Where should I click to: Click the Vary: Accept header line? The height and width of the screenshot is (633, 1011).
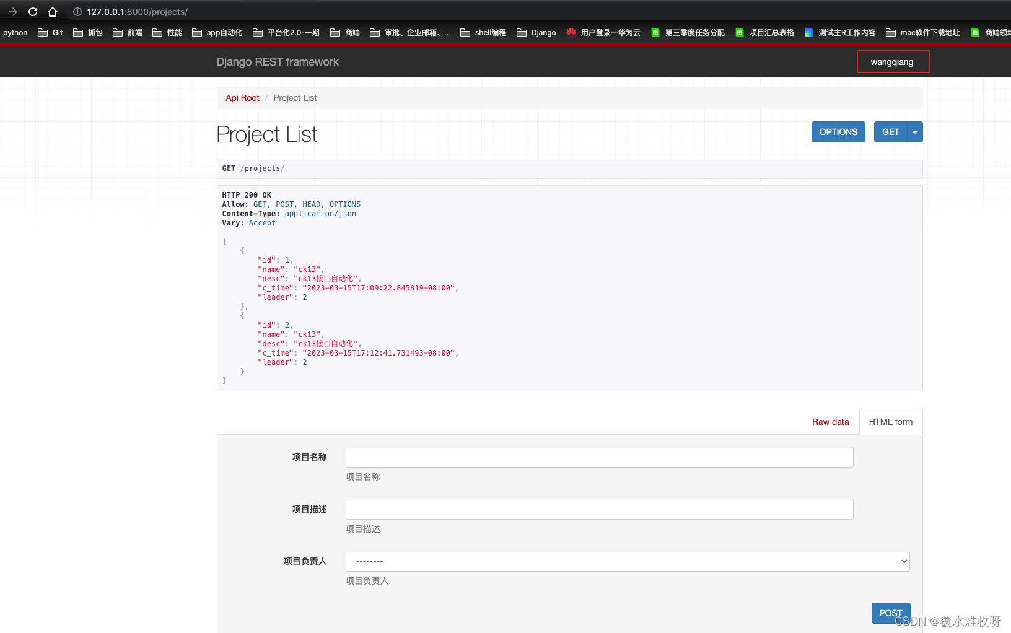(x=248, y=223)
